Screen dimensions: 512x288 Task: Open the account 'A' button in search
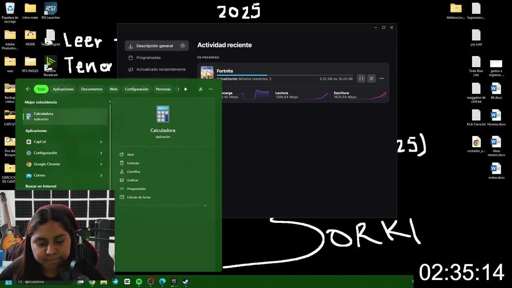(200, 89)
